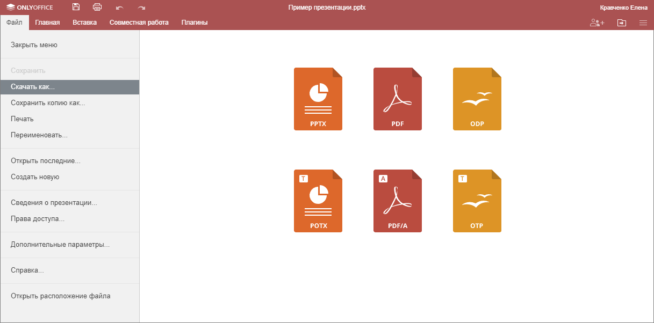Select Закрыть меню in the file menu
The height and width of the screenshot is (323, 654).
tap(34, 45)
